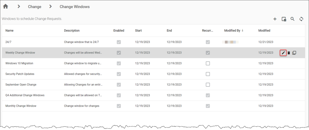Open the Change breadcrumb item
This screenshot has height=130, width=309.
(x=35, y=7)
